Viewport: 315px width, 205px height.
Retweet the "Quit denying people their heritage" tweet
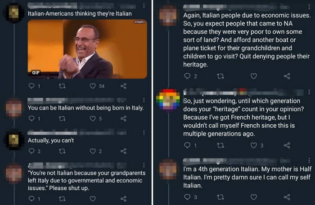(220, 76)
